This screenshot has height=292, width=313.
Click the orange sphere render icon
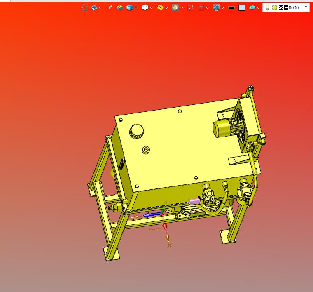(x=160, y=7)
